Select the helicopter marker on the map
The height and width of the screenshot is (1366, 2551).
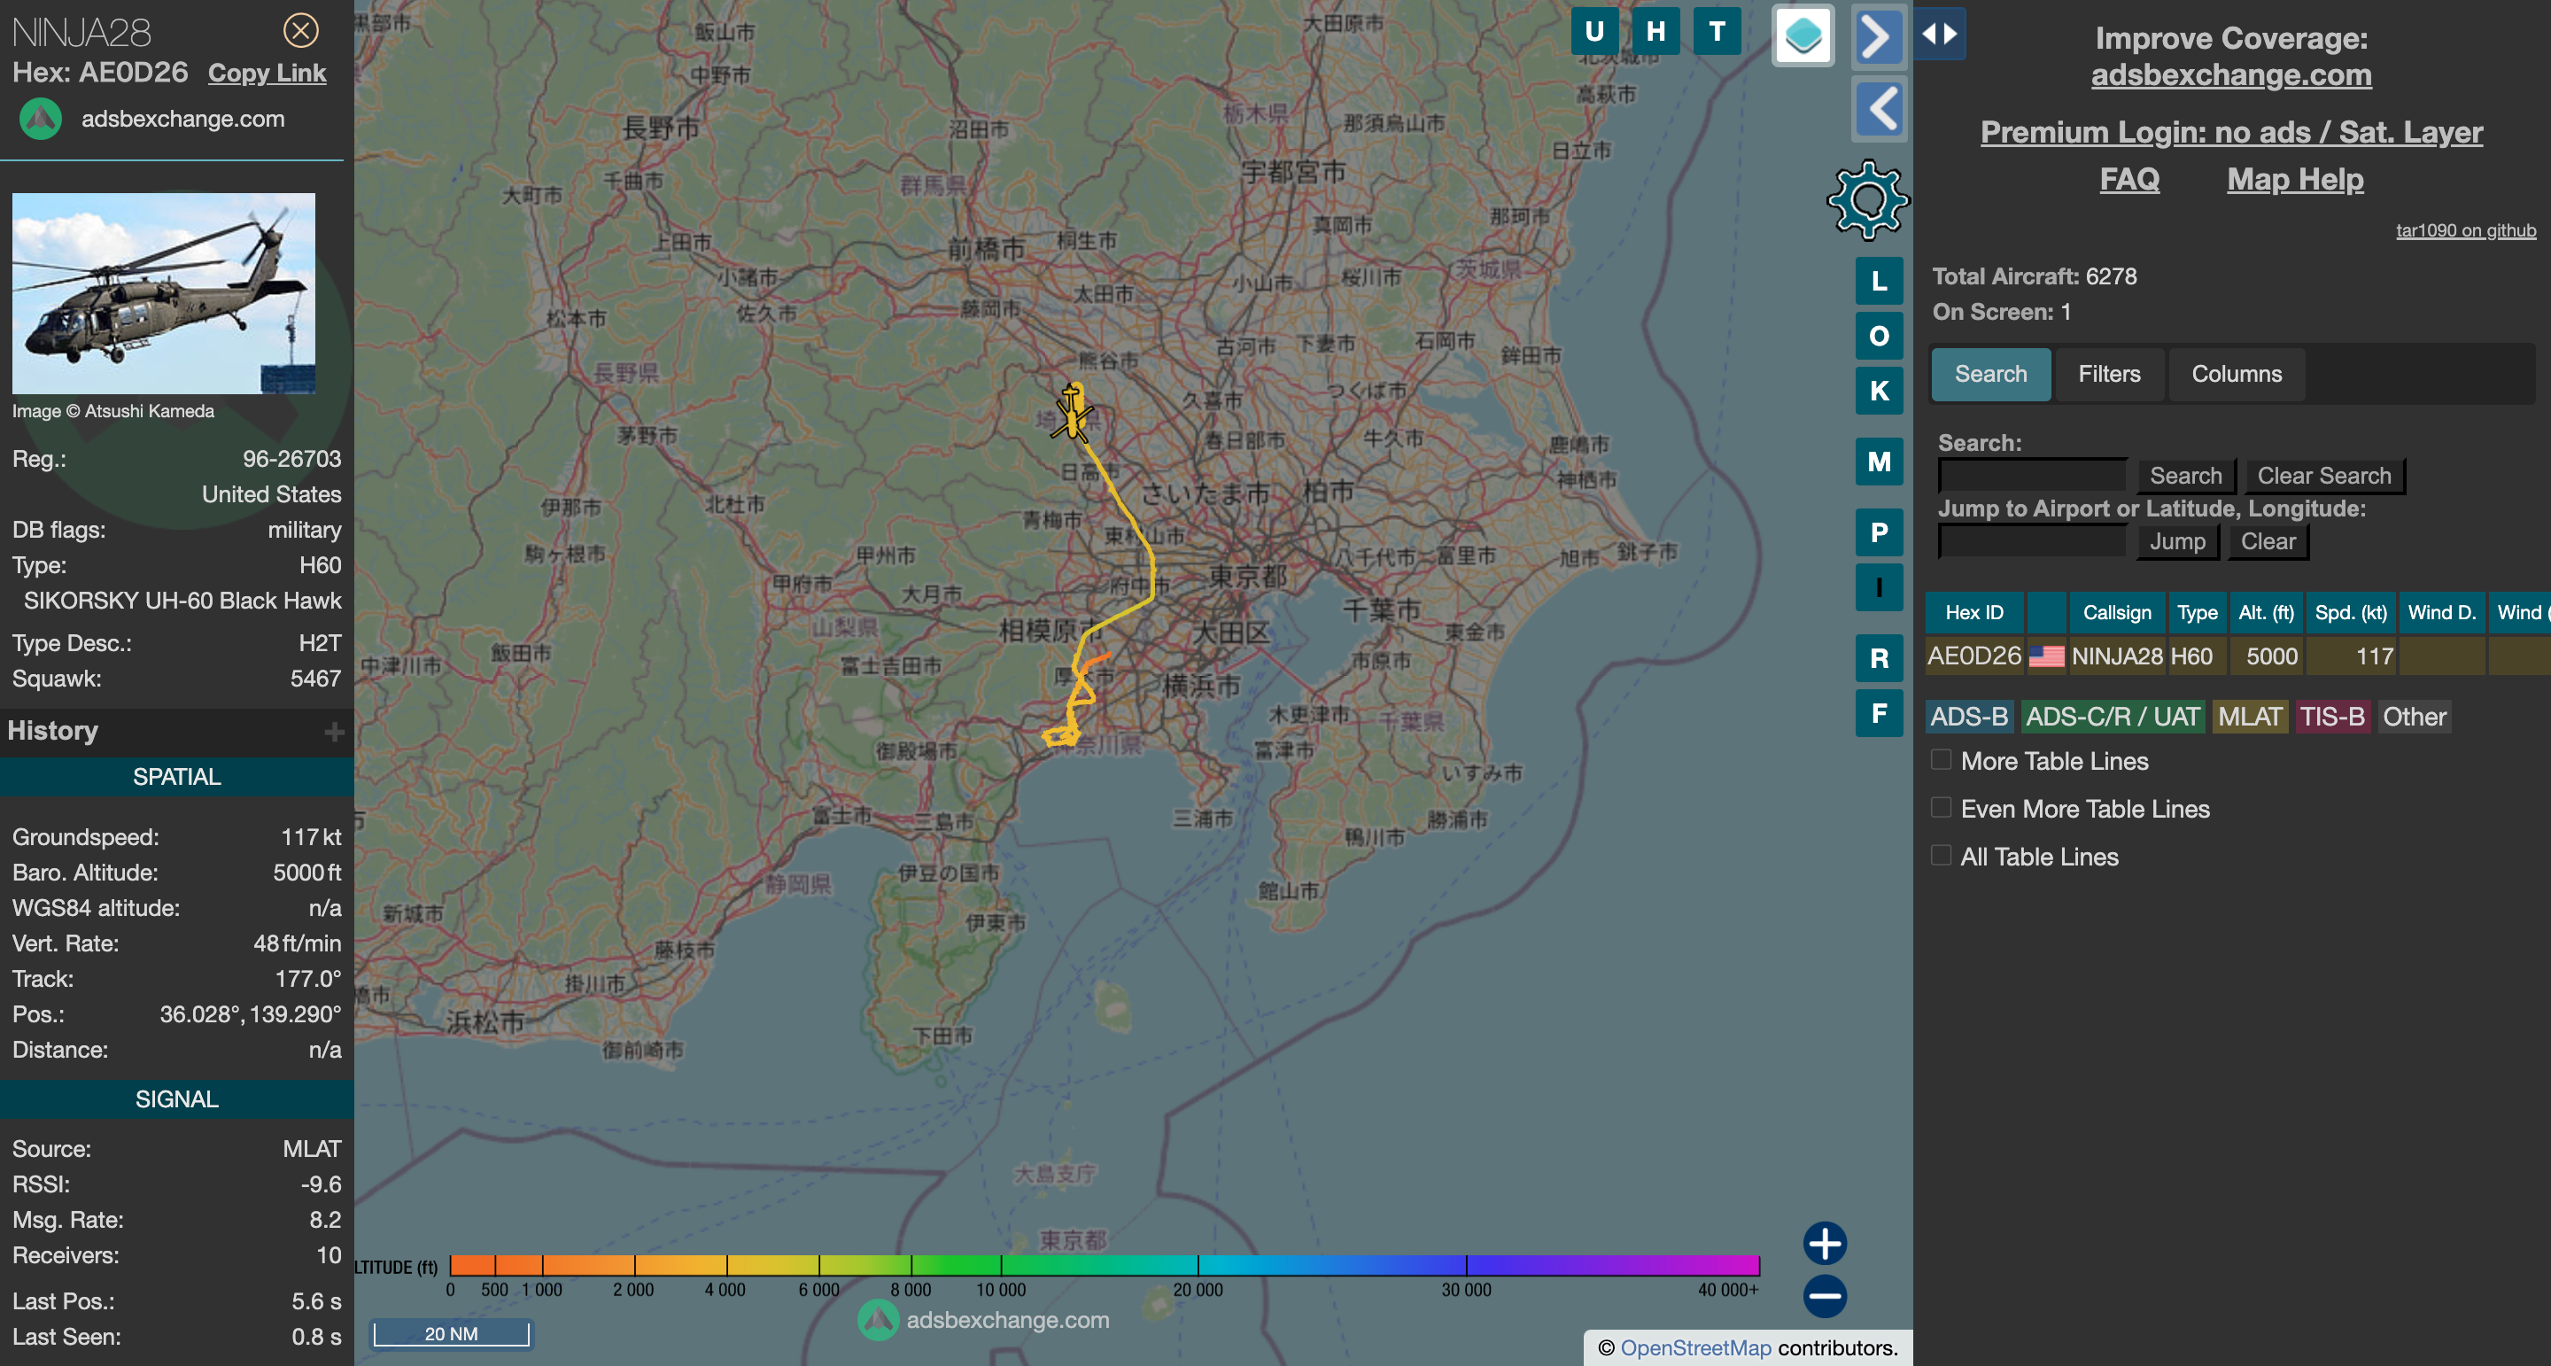[x=1072, y=414]
